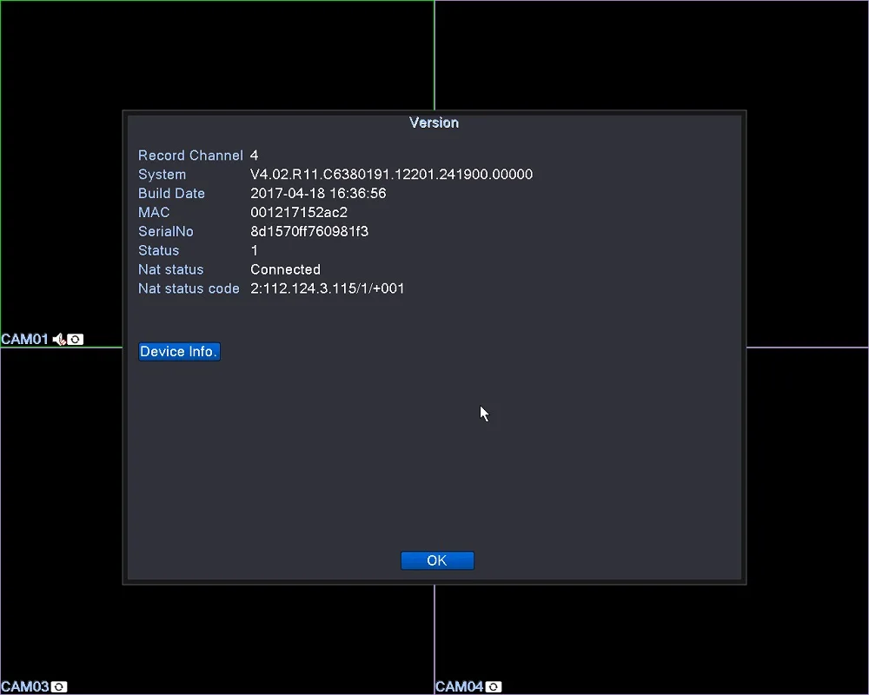869x695 pixels.
Task: Confirm the Version dialog with OK
Action: tap(437, 560)
